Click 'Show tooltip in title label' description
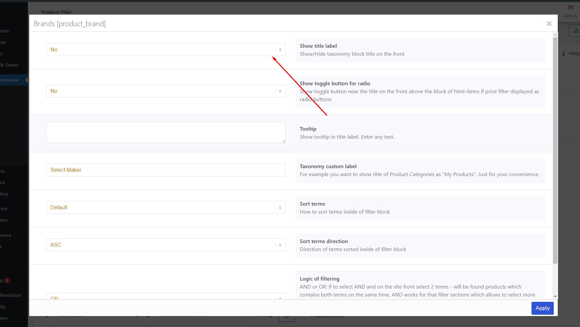Viewport: 580px width, 327px height. point(347,137)
